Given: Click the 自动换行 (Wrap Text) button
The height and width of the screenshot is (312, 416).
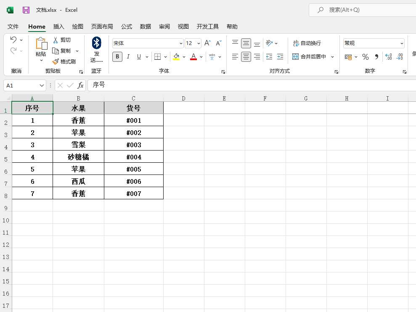Looking at the screenshot, I should [x=307, y=43].
